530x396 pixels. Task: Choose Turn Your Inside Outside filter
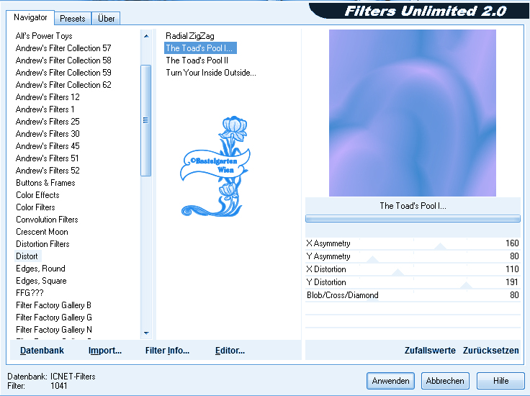[211, 72]
